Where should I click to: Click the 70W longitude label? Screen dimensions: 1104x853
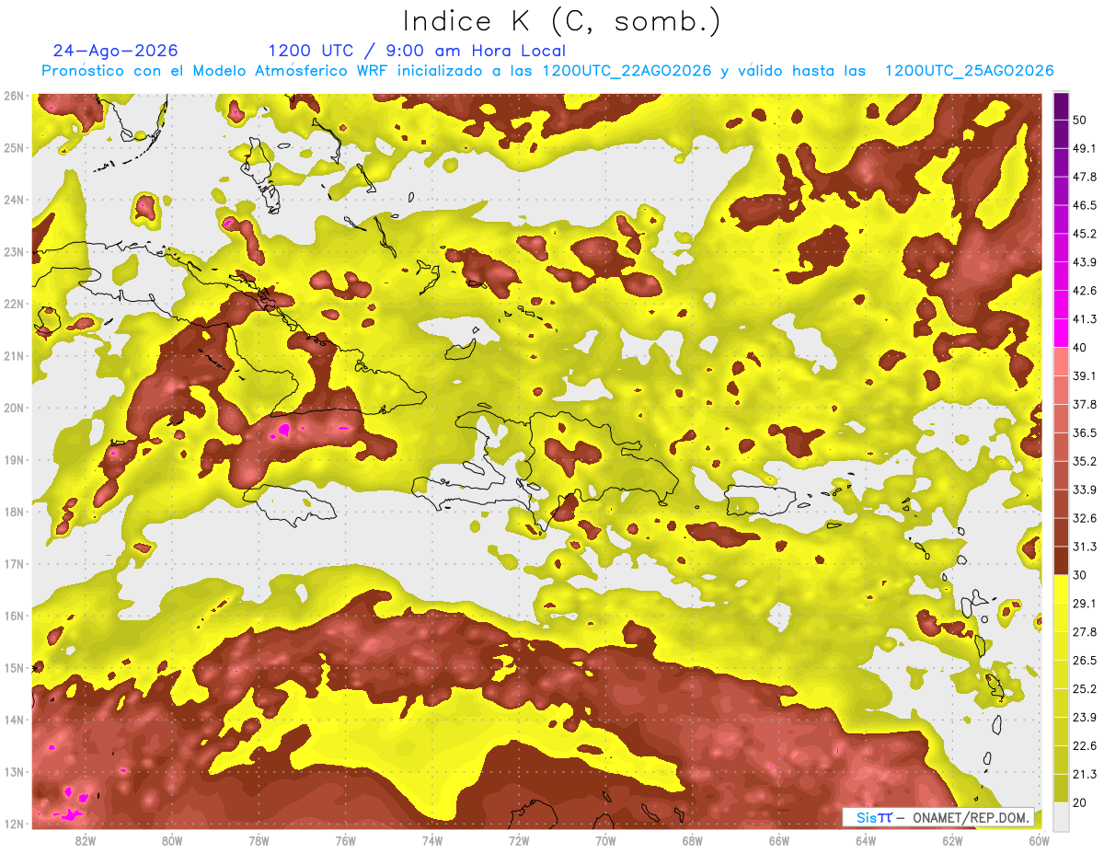tap(605, 840)
